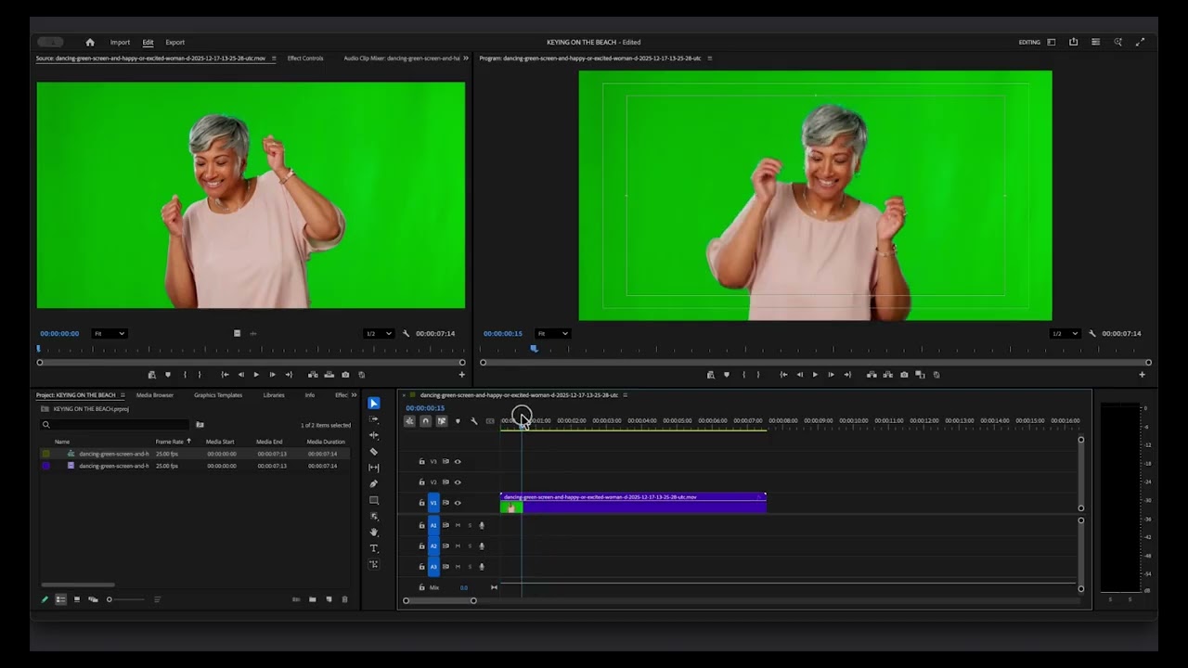Open the Media Browser tab
1188x668 pixels.
[x=155, y=395]
